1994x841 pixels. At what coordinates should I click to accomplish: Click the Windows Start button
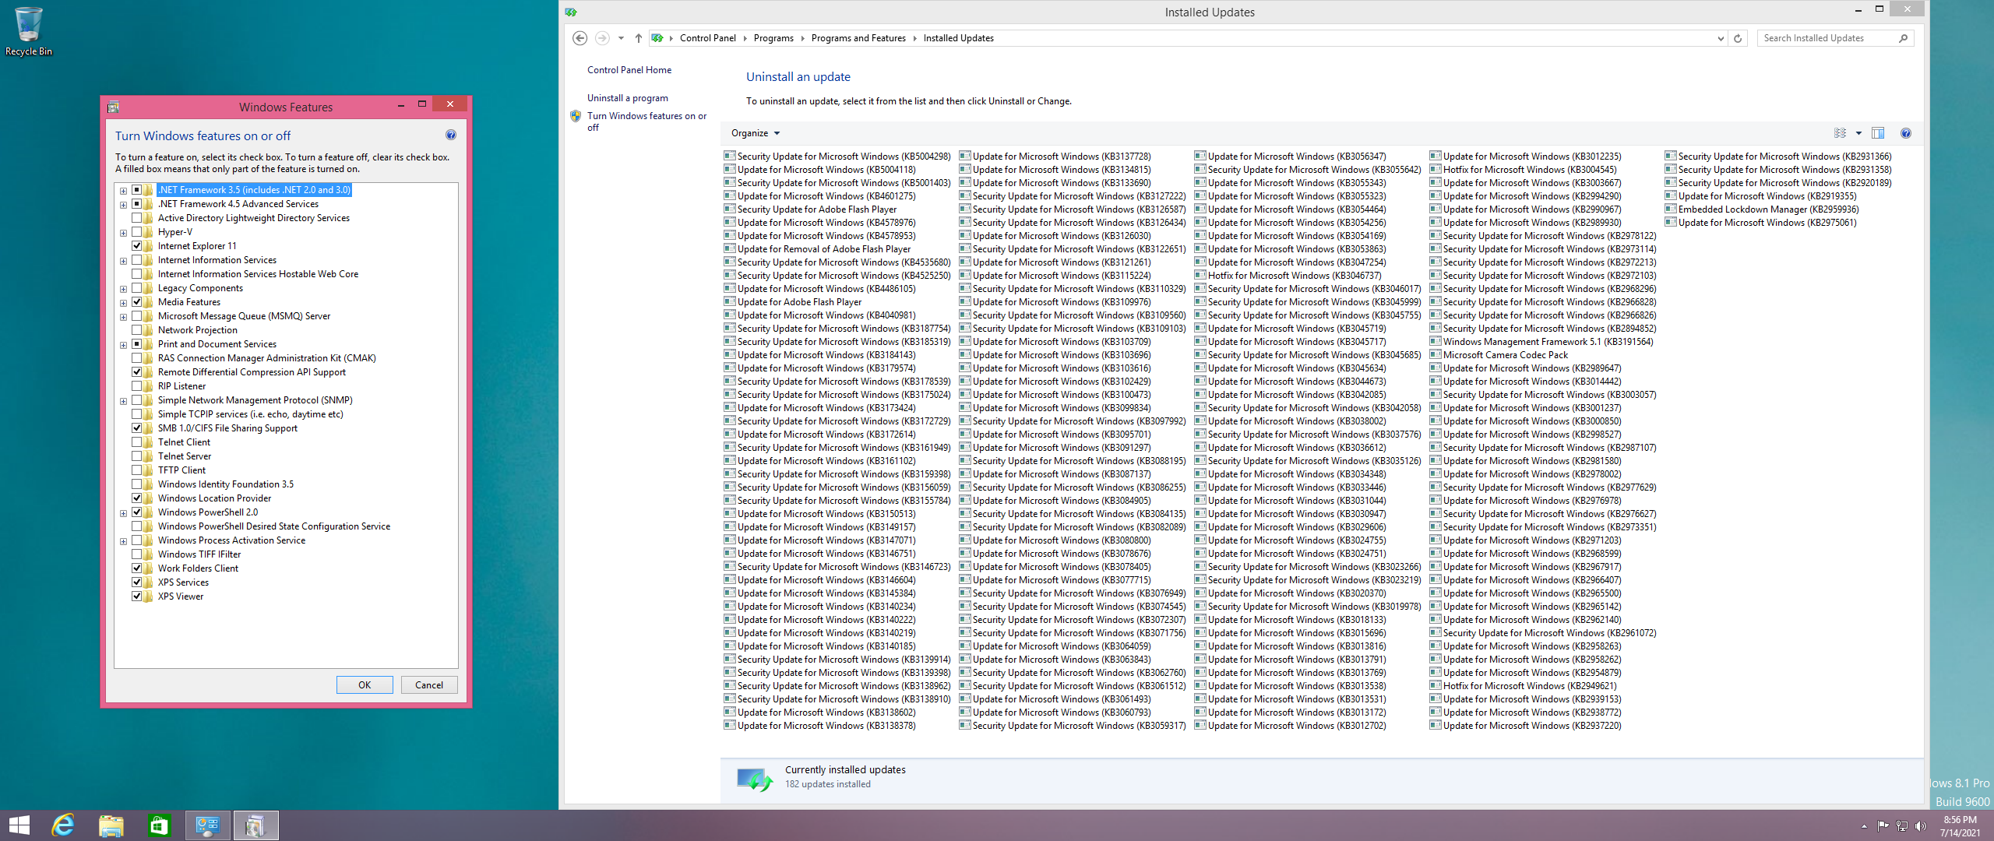coord(19,825)
